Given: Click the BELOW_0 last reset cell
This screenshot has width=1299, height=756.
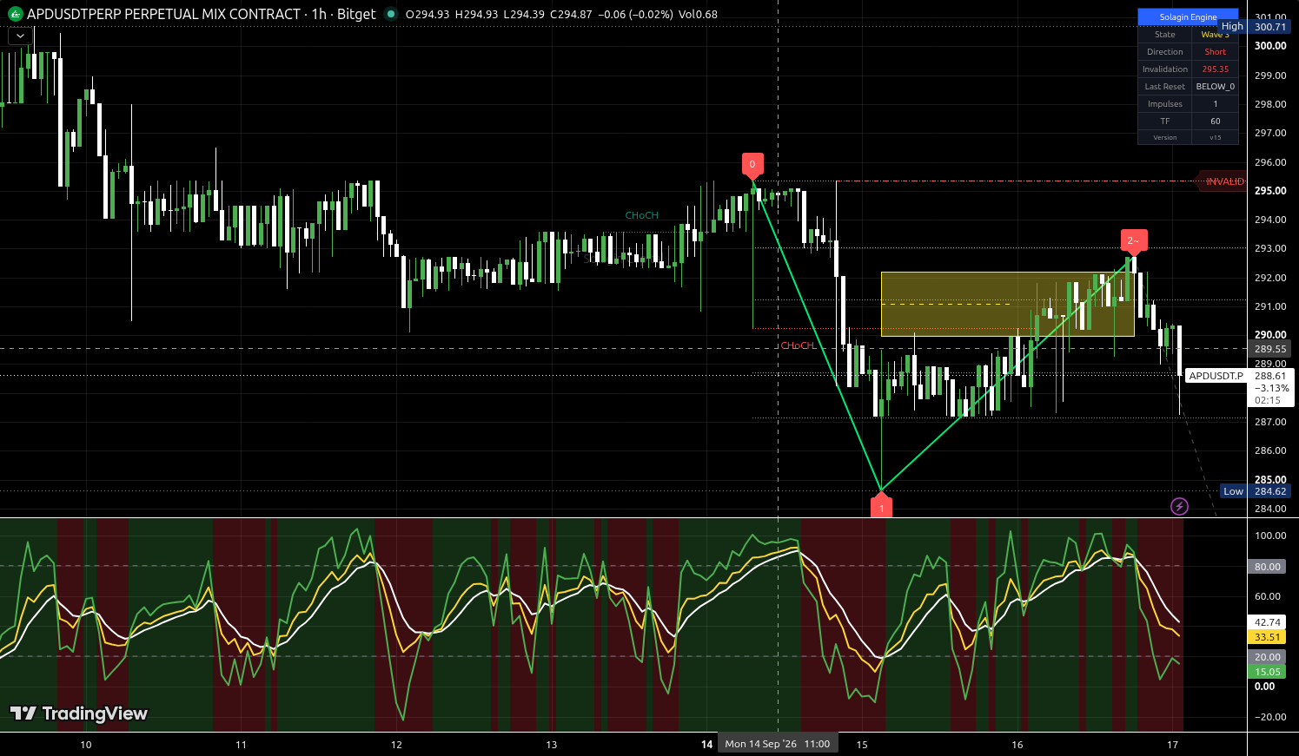Looking at the screenshot, I should (1215, 87).
